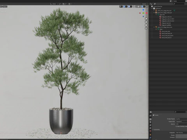The width and height of the screenshot is (187, 140).
Task: Toggle the Open Shading Language checkbox
Action: (x=176, y=126)
